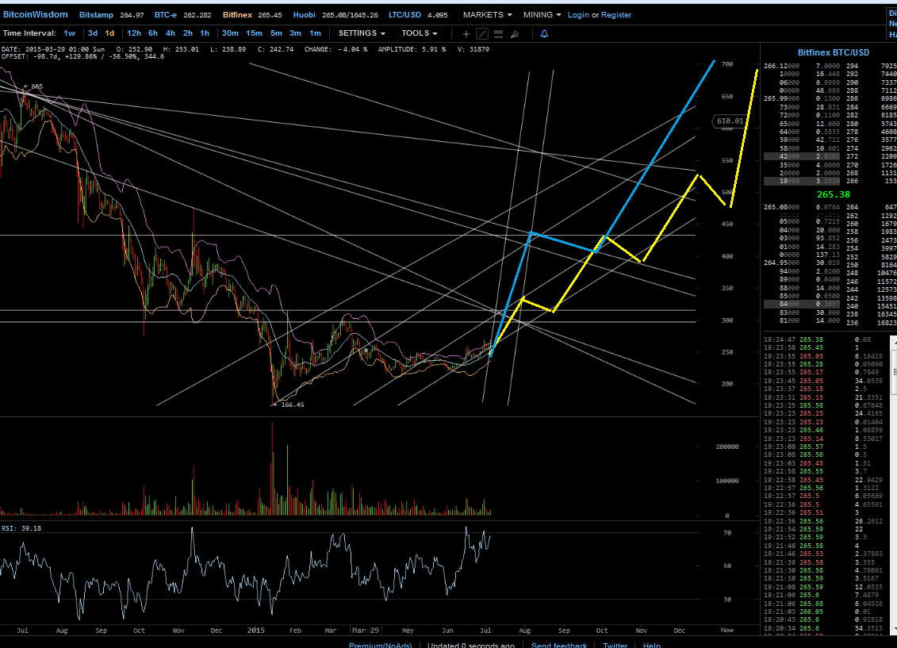Select the 1d time interval
Screen dimensions: 897x648
coord(109,33)
